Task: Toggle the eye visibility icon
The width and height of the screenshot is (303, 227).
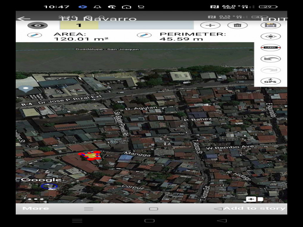Action: click(x=33, y=25)
